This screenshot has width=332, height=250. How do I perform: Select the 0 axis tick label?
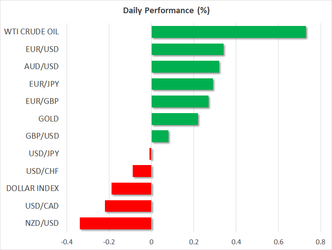pos(151,242)
